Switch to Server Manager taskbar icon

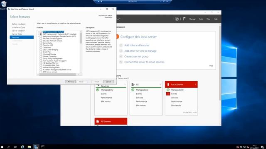pos(36,147)
